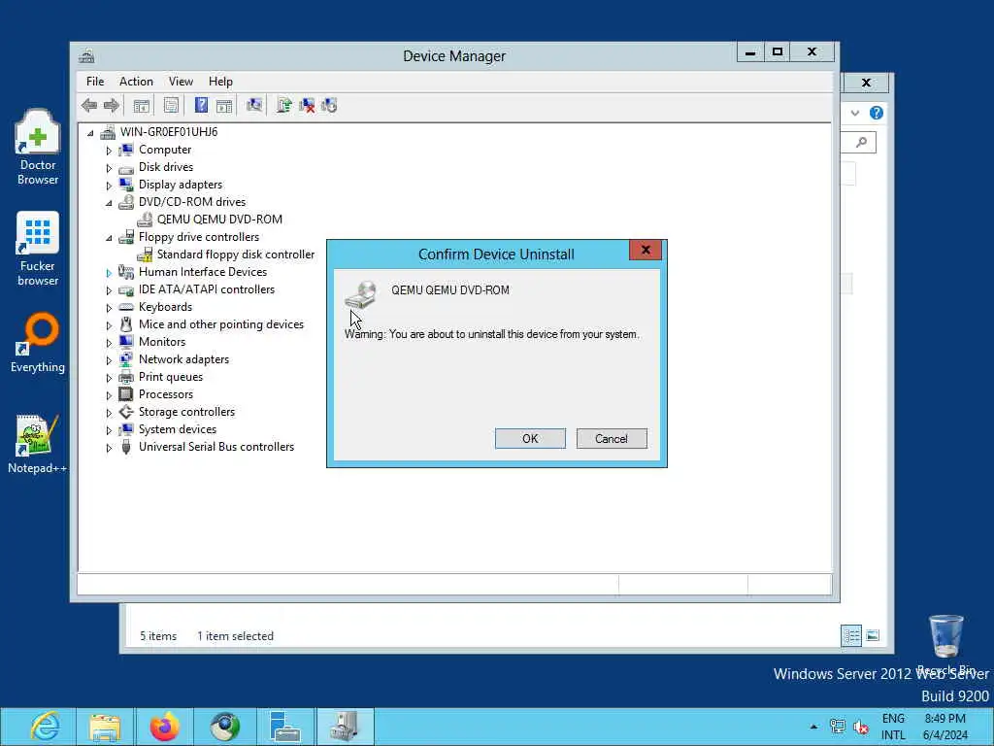Viewport: 994px width, 746px height.
Task: Select Universal Serial Bus controllers
Action: click(216, 447)
